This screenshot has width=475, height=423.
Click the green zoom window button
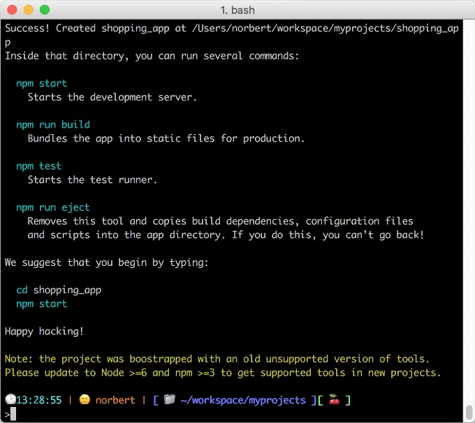click(45, 10)
